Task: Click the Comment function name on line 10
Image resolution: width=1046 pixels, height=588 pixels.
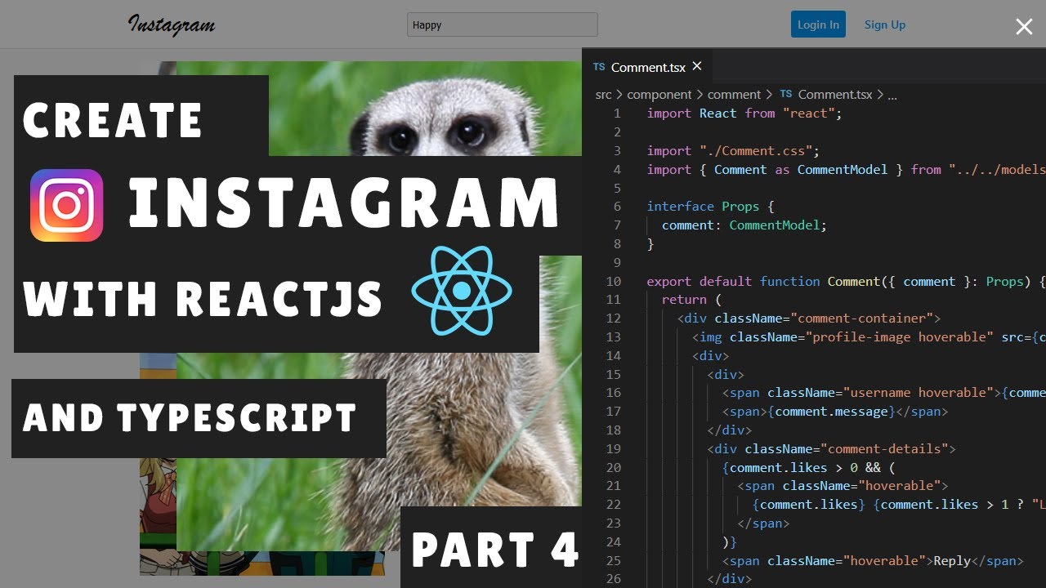Action: click(x=854, y=281)
